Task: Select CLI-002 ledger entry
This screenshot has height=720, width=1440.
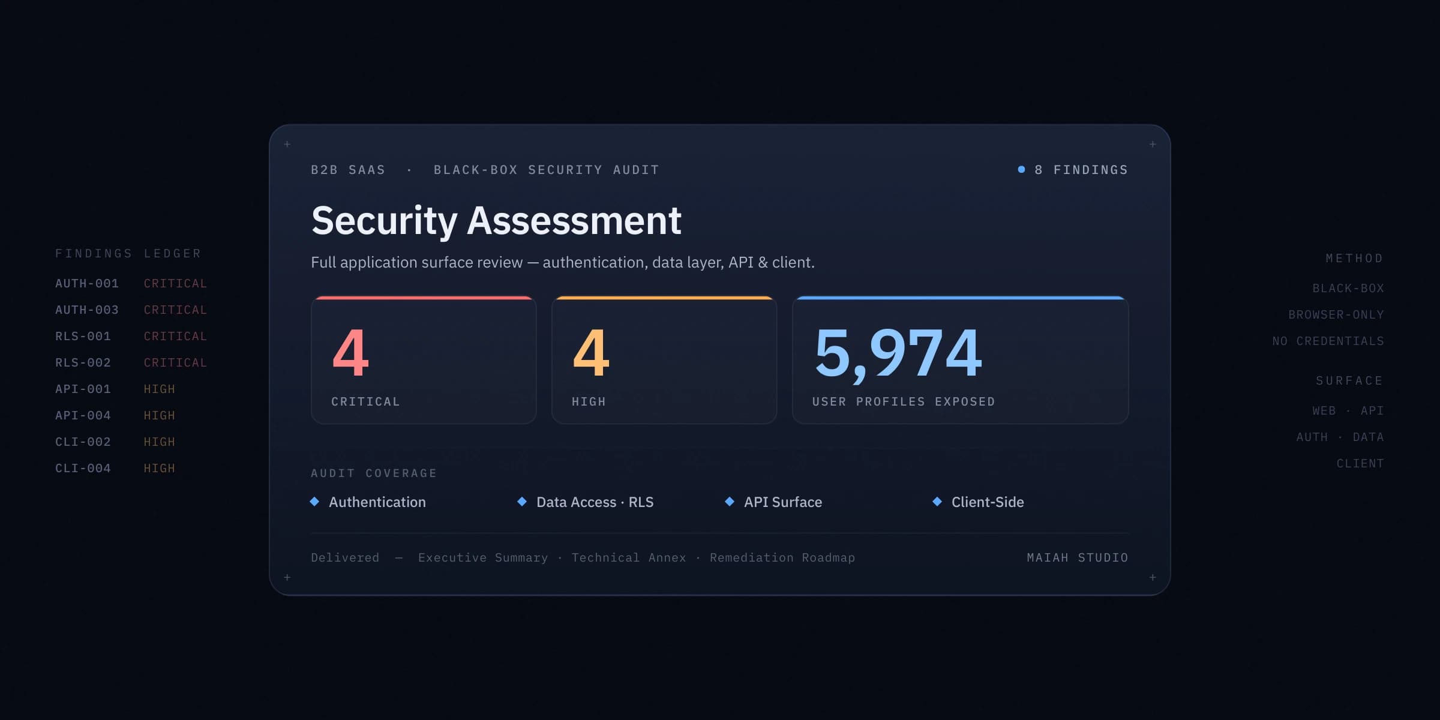Action: pyautogui.click(x=83, y=442)
